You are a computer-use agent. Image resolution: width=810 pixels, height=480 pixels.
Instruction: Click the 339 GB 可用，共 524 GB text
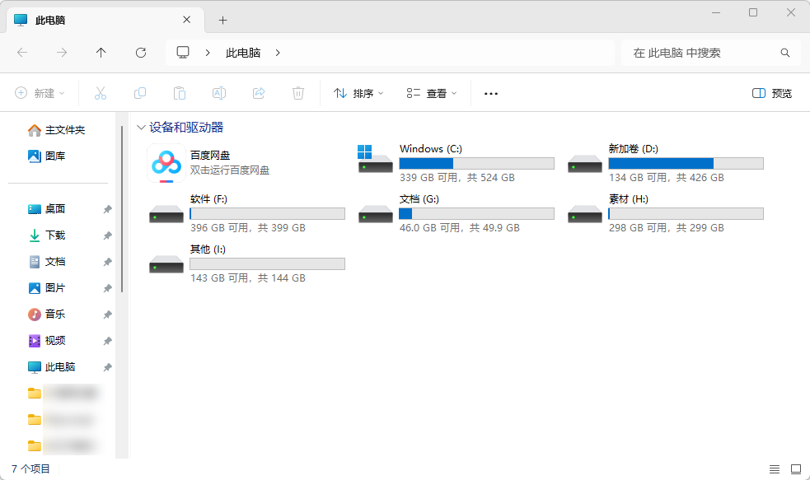point(457,178)
